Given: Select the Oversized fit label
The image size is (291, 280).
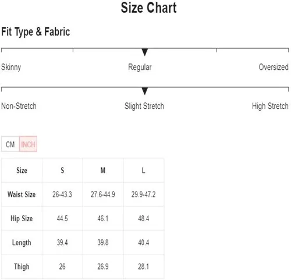Looking at the screenshot, I should (274, 67).
